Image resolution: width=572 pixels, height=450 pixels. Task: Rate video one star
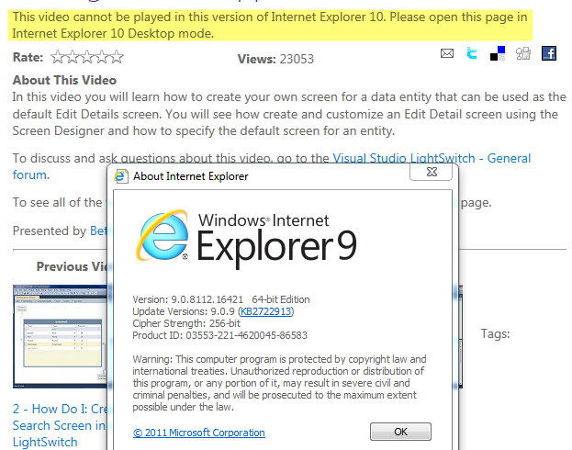58,57
